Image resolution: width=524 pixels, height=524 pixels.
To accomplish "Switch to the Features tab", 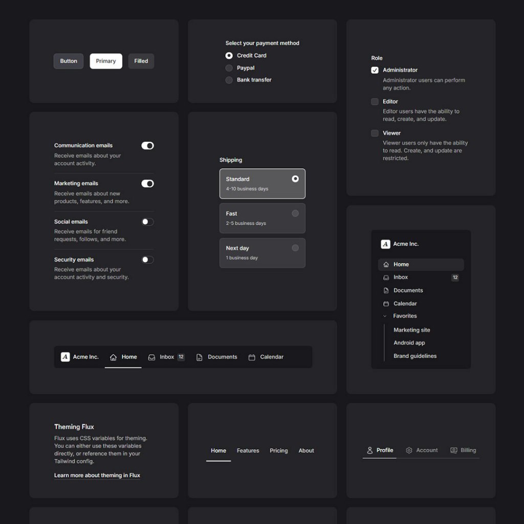I will click(x=248, y=451).
